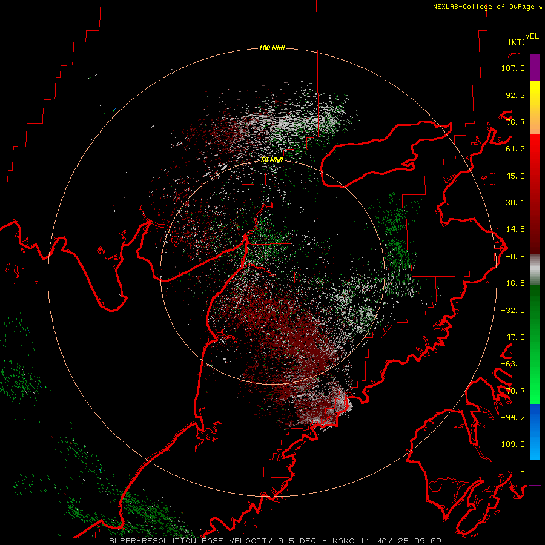This screenshot has width=545, height=545.
Task: Select the -32.0 legend value
Action: [x=513, y=311]
